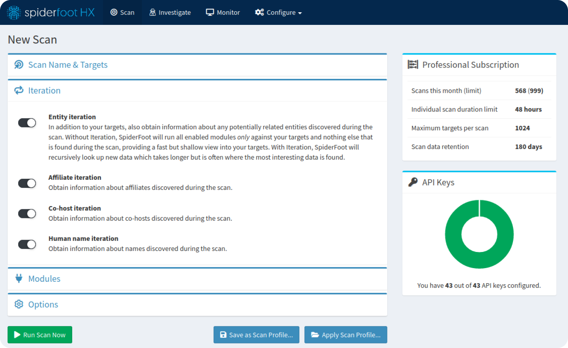The height and width of the screenshot is (348, 568).
Task: Click the Investigate detective icon
Action: coord(152,12)
